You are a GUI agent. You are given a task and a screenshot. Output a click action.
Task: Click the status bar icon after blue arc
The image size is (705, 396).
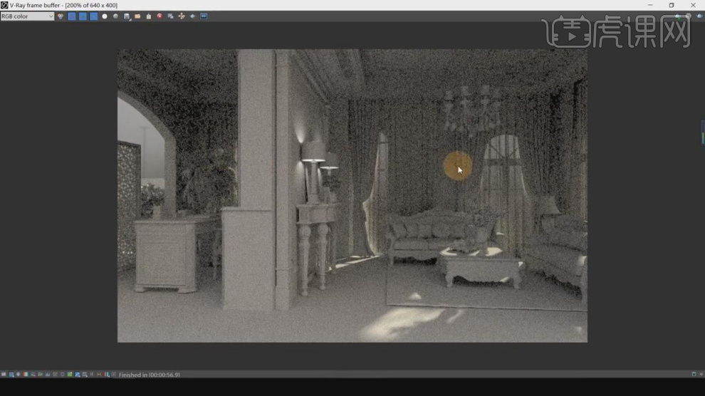point(85,375)
